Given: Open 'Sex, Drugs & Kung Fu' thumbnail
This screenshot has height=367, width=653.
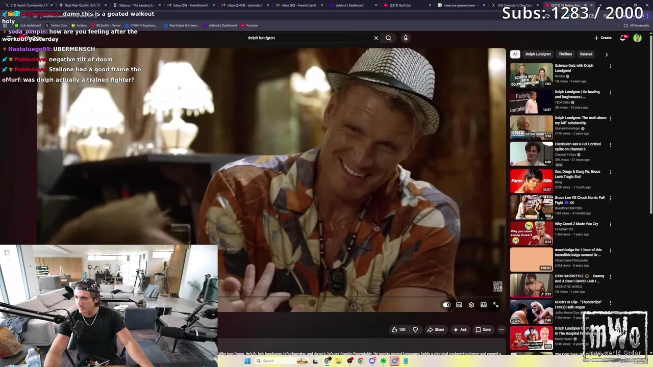Looking at the screenshot, I should [531, 181].
